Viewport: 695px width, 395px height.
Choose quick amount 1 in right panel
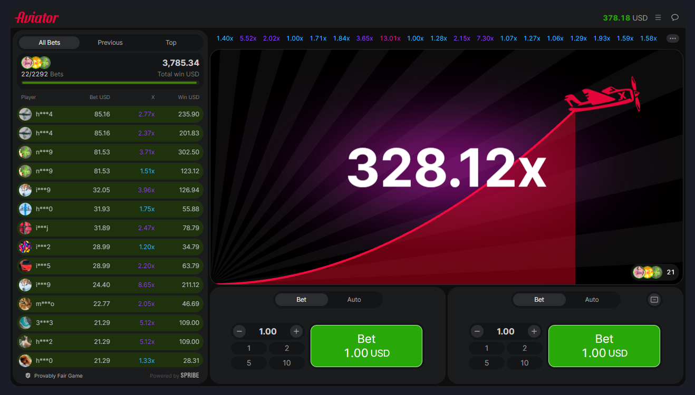[487, 348]
